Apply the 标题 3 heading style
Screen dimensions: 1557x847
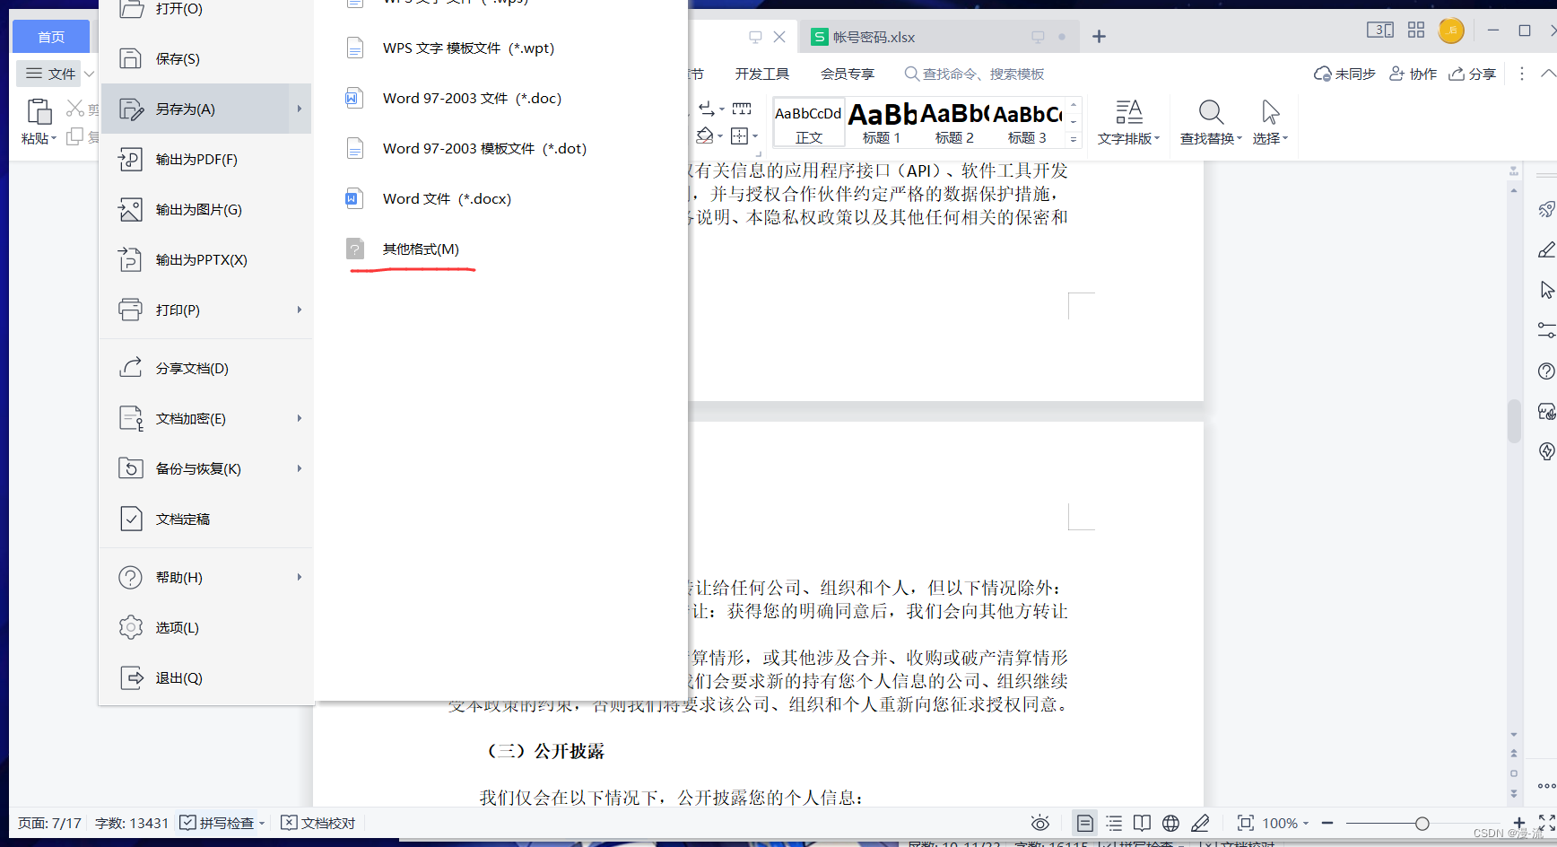point(1027,122)
